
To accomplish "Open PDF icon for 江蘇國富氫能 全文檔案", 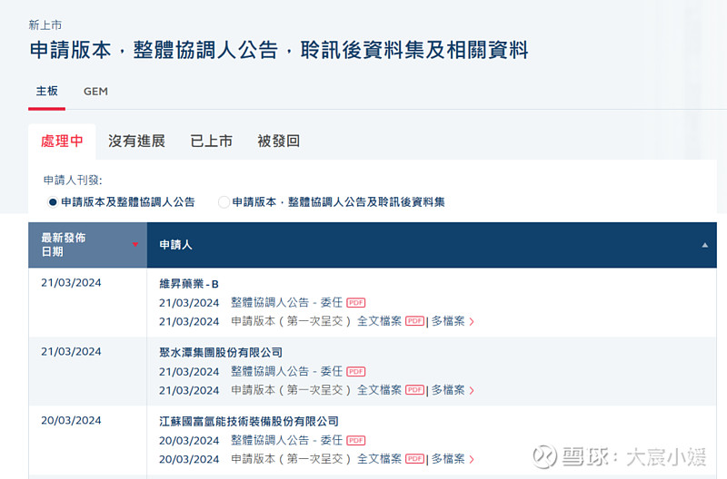I will pyautogui.click(x=414, y=459).
